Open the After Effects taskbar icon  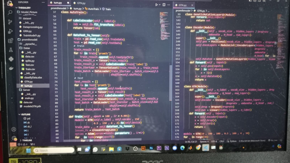(x=167, y=148)
